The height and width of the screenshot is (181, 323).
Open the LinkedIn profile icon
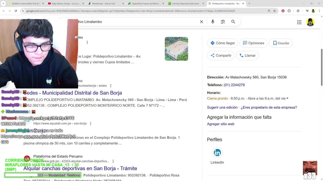tap(217, 153)
